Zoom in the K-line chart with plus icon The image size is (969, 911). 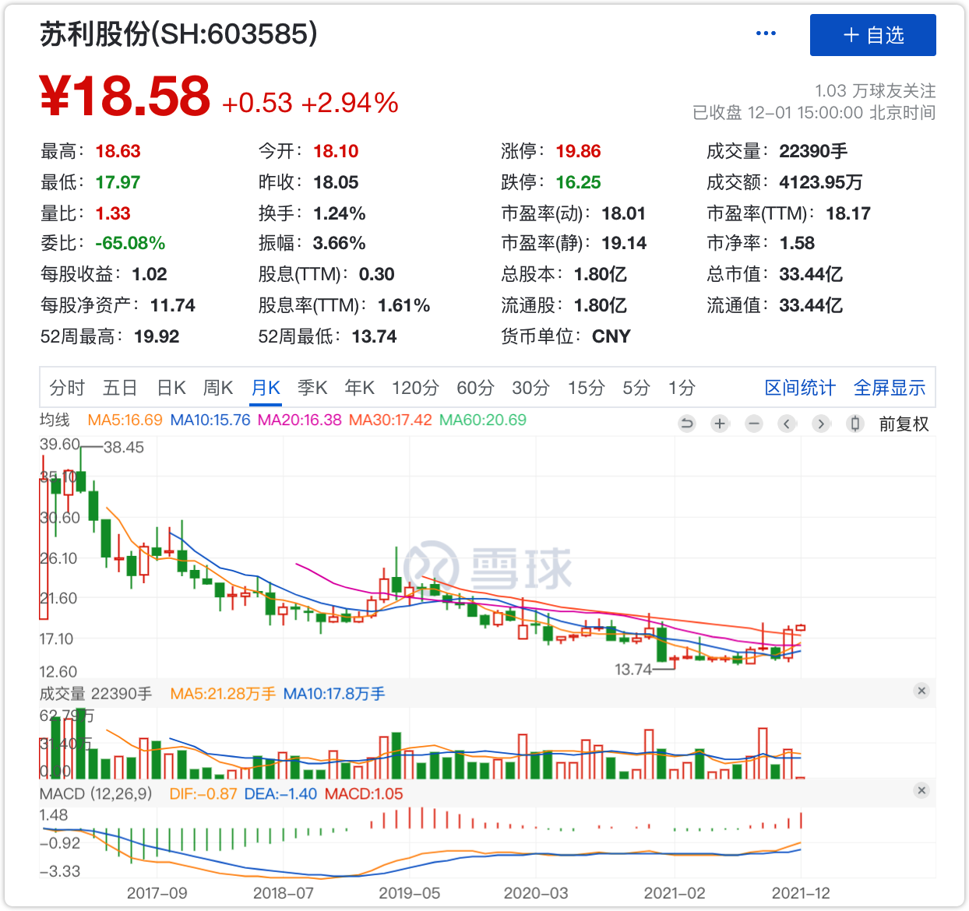(x=720, y=424)
